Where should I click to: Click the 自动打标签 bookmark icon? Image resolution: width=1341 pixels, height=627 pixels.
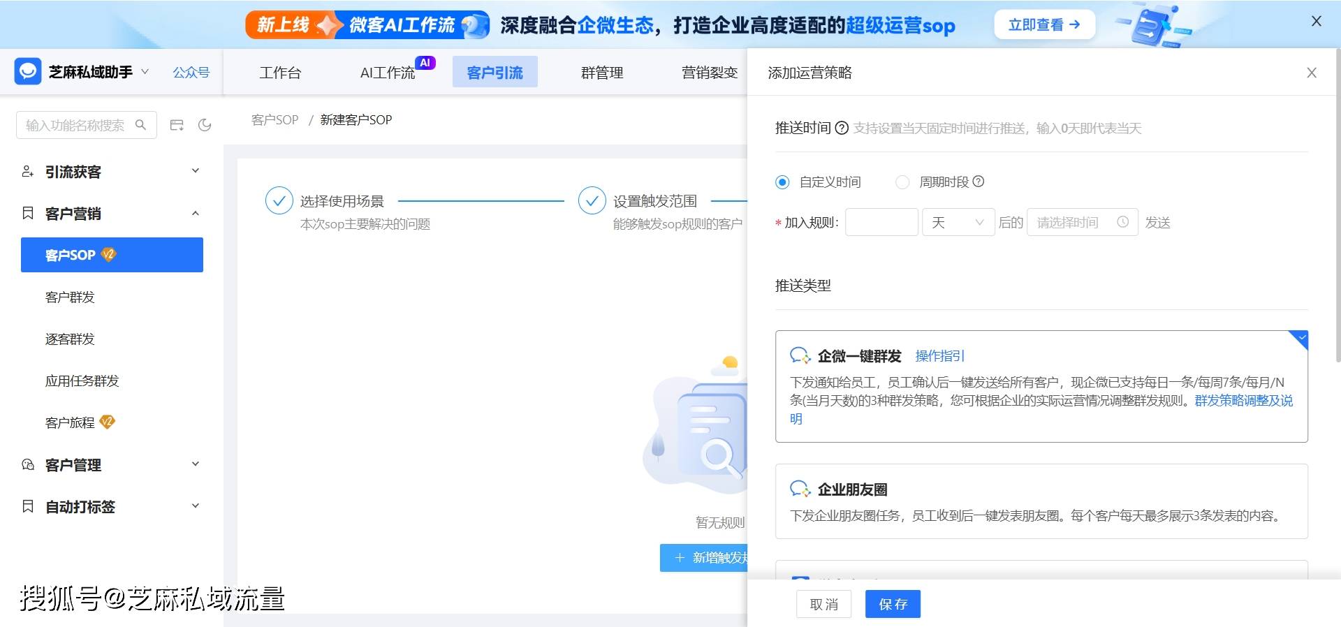[x=28, y=506]
